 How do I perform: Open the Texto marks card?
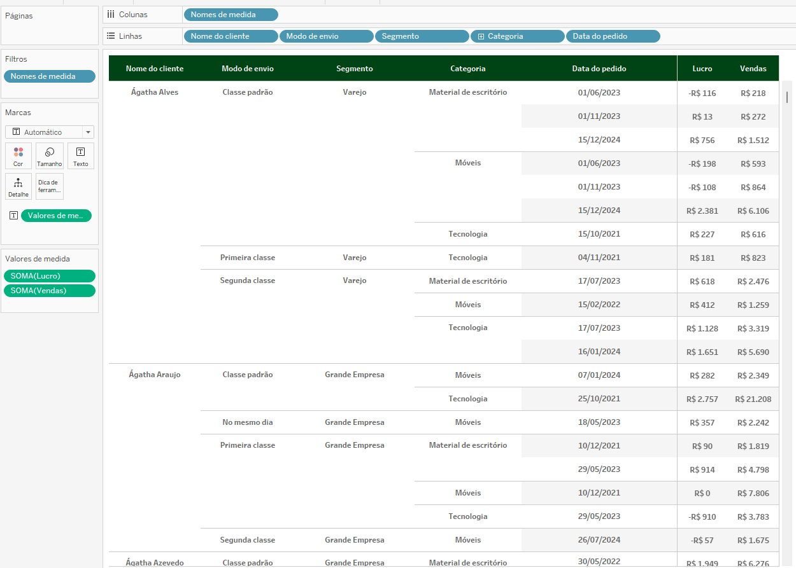[81, 156]
